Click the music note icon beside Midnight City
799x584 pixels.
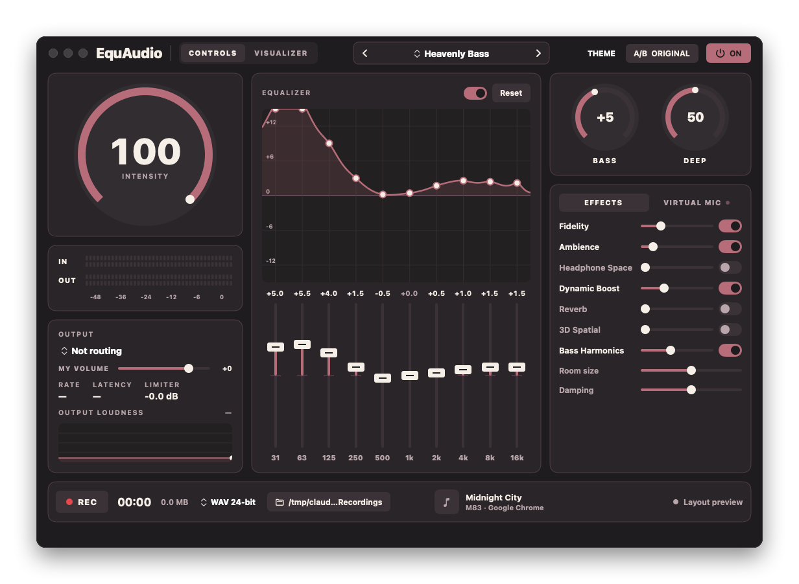(447, 502)
